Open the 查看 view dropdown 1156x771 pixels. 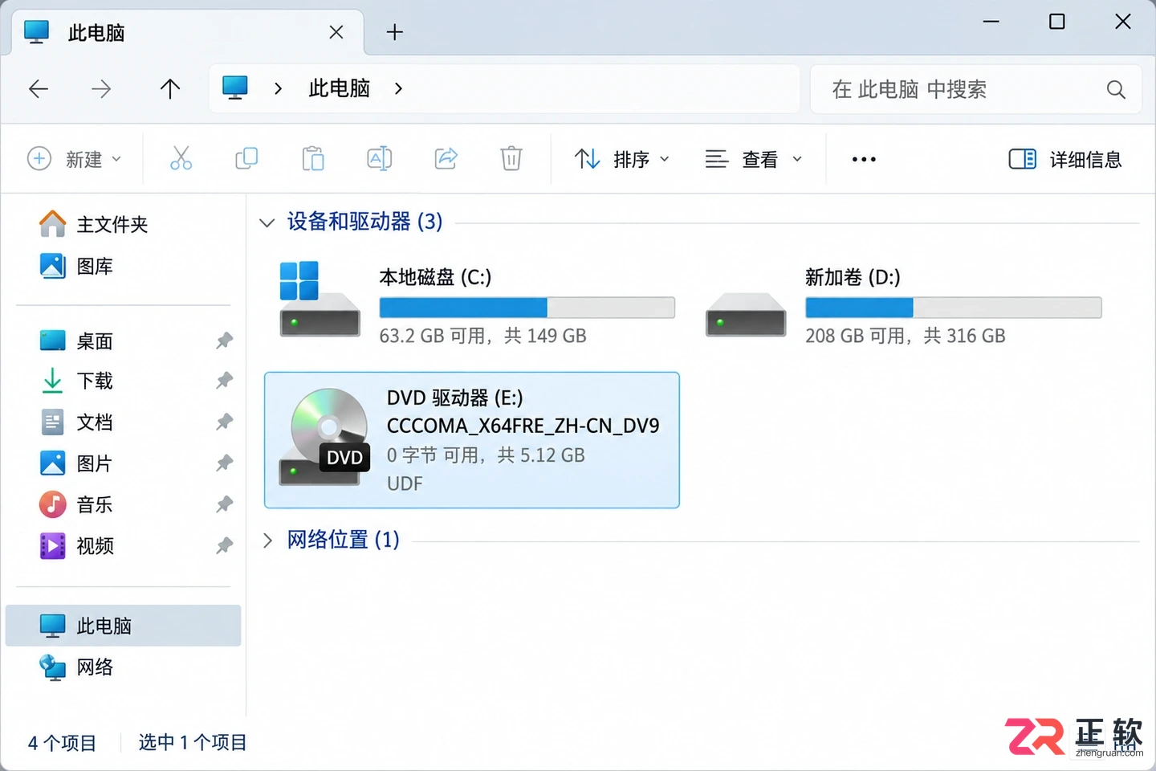(753, 159)
